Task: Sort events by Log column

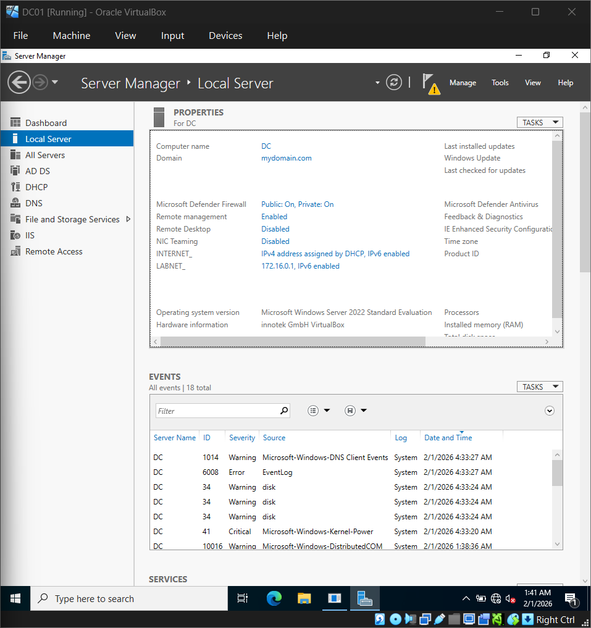Action: coord(401,438)
